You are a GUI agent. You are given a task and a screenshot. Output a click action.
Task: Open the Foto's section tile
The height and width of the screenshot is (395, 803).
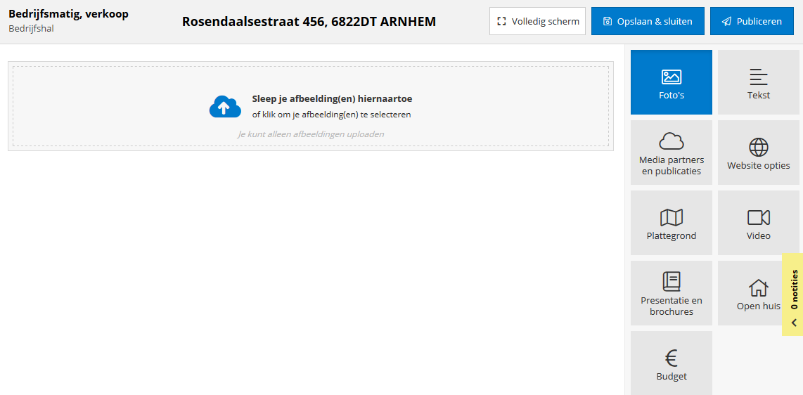[671, 82]
